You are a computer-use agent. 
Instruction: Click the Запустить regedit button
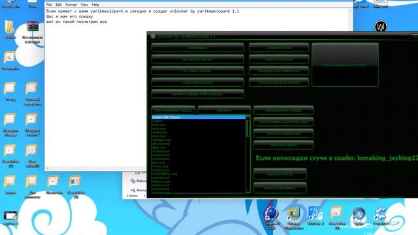click(x=283, y=145)
